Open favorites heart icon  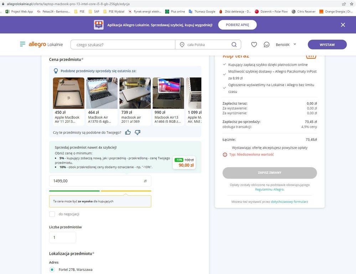point(254,44)
